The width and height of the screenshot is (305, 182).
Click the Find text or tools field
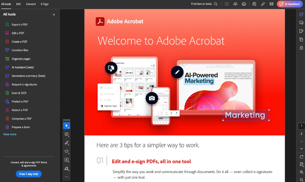tap(204, 4)
